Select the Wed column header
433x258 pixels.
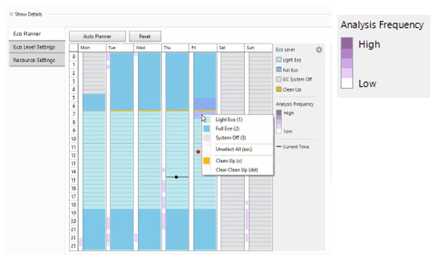pyautogui.click(x=148, y=48)
